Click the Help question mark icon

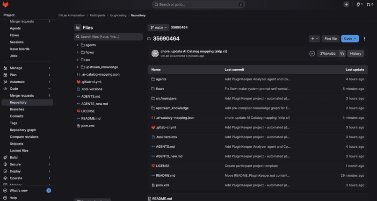coord(5,198)
